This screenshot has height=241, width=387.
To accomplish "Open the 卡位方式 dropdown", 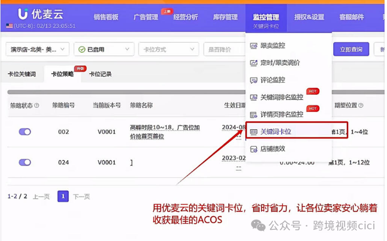I will (x=169, y=49).
